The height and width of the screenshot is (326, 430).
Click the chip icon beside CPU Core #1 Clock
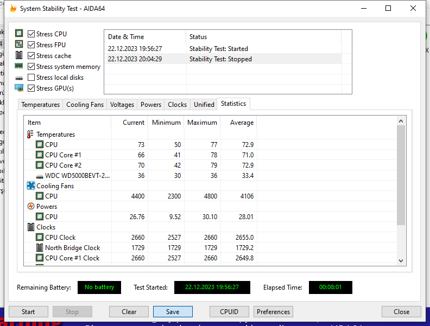[x=40, y=258]
